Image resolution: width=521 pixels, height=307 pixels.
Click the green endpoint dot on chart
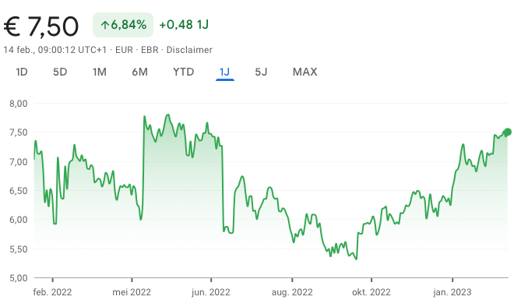(x=508, y=132)
